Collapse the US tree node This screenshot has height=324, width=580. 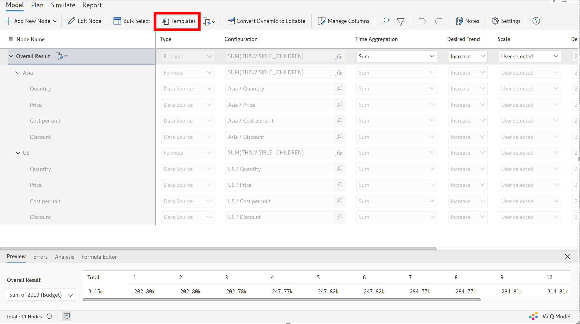[18, 153]
